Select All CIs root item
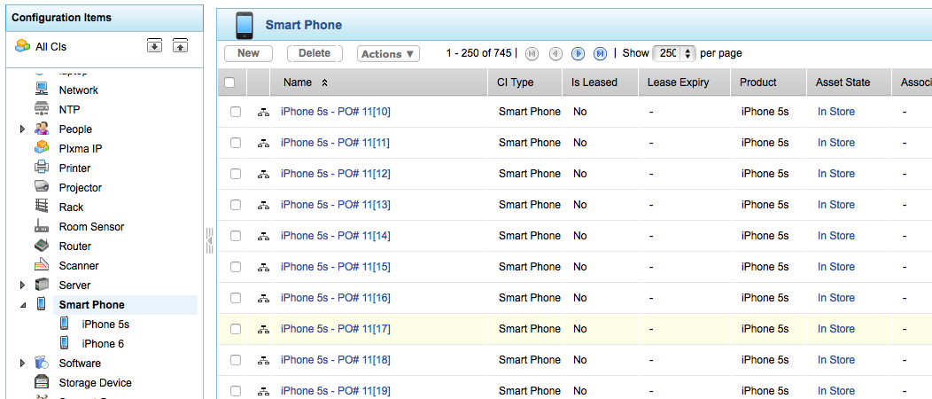 point(51,46)
